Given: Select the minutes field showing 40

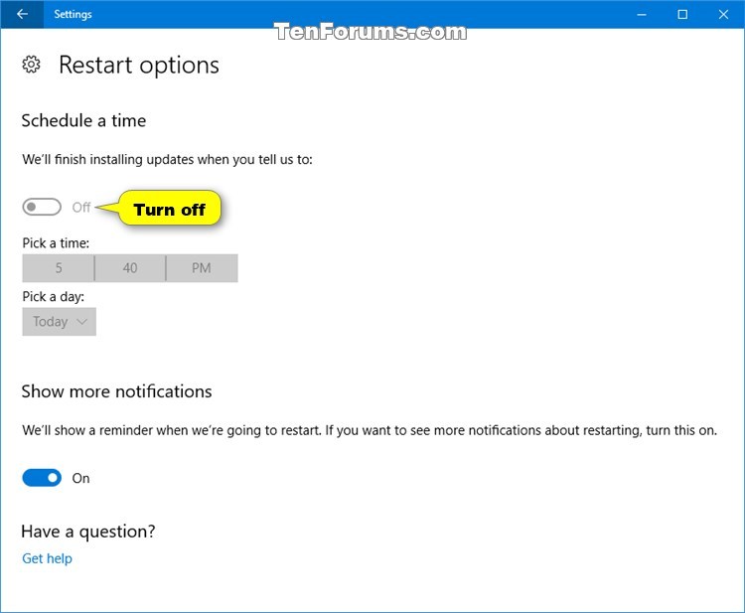Looking at the screenshot, I should point(130,268).
